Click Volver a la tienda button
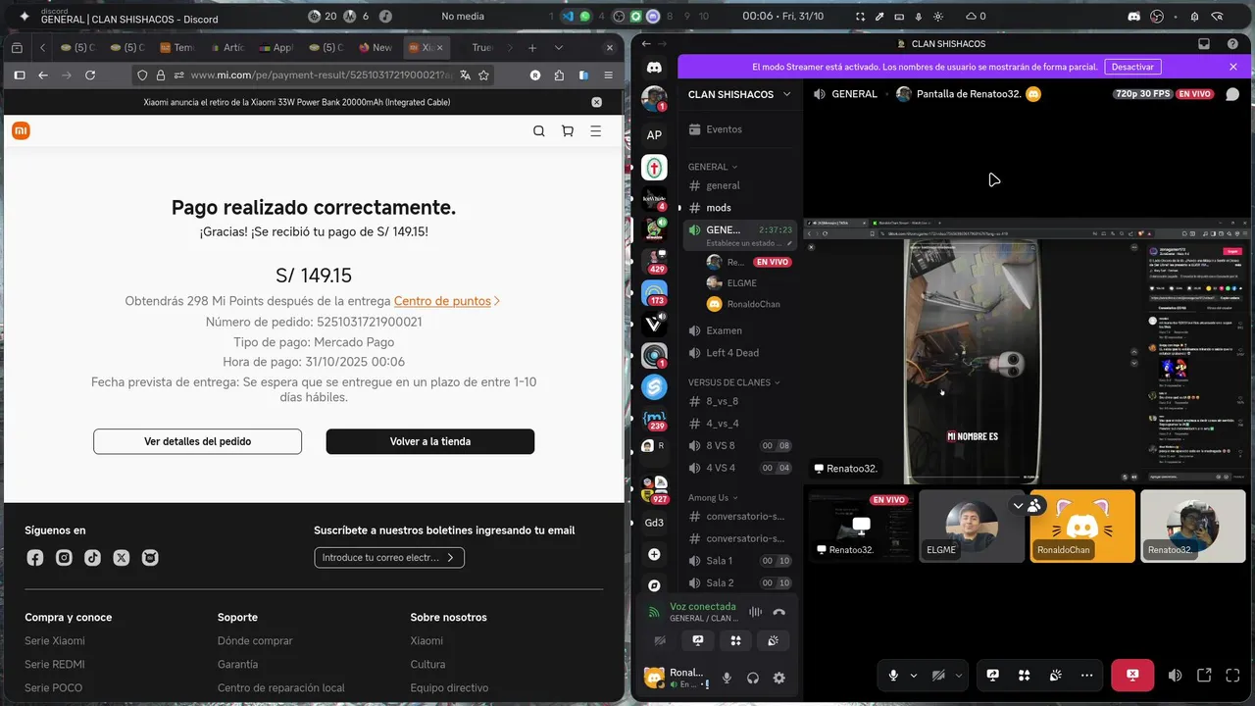This screenshot has width=1255, height=706. (429, 441)
